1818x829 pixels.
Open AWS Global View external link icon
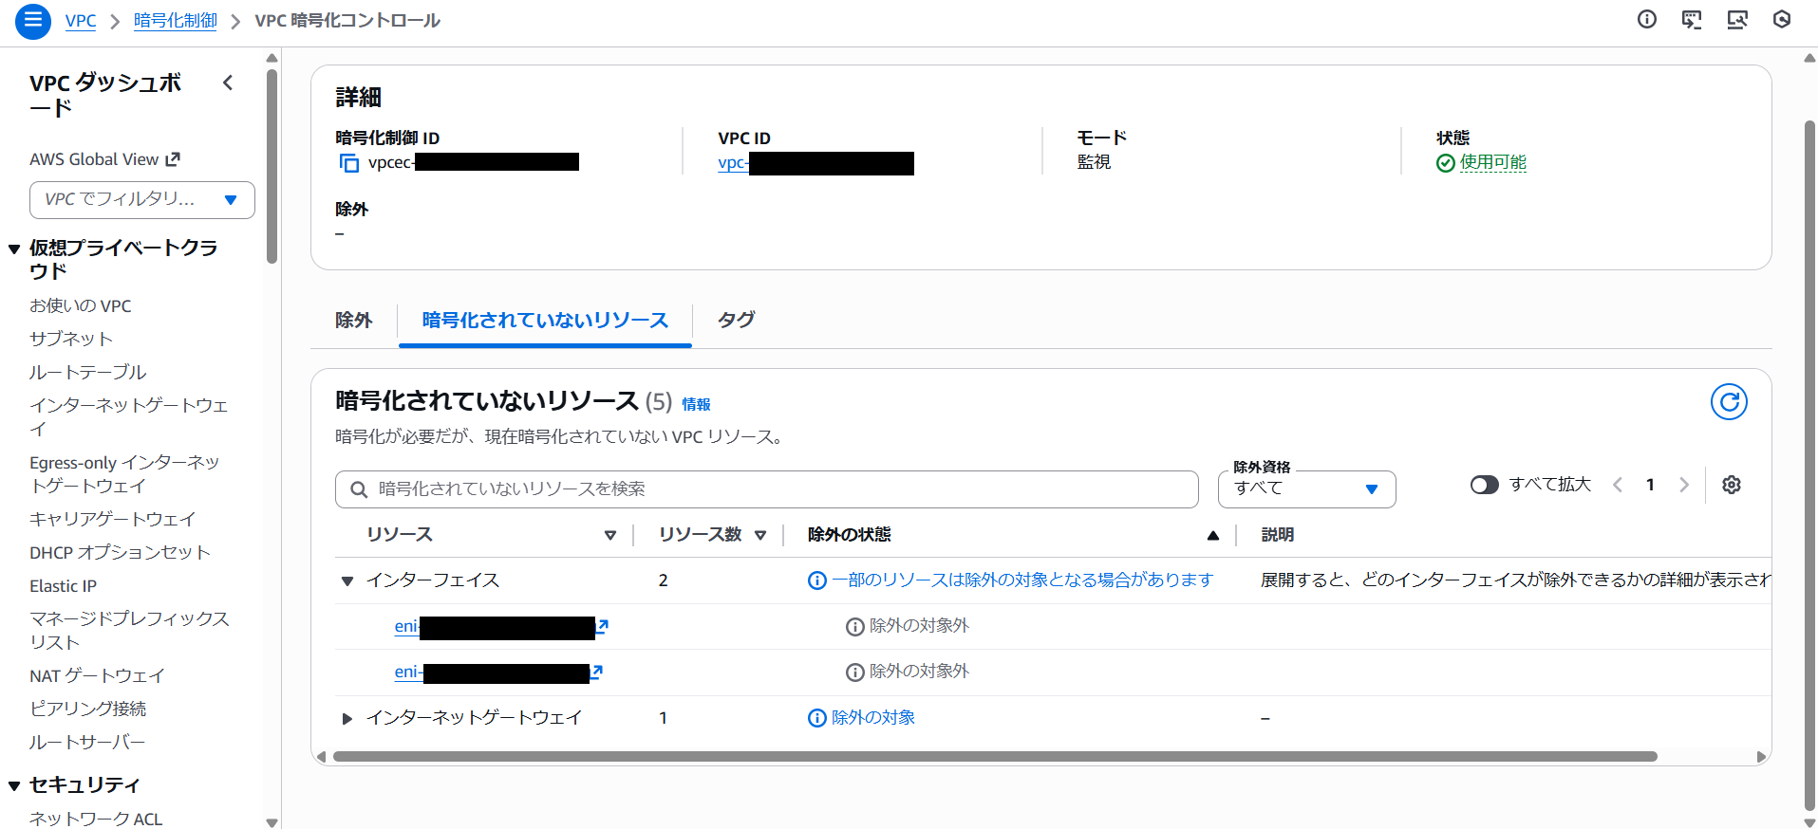click(173, 159)
